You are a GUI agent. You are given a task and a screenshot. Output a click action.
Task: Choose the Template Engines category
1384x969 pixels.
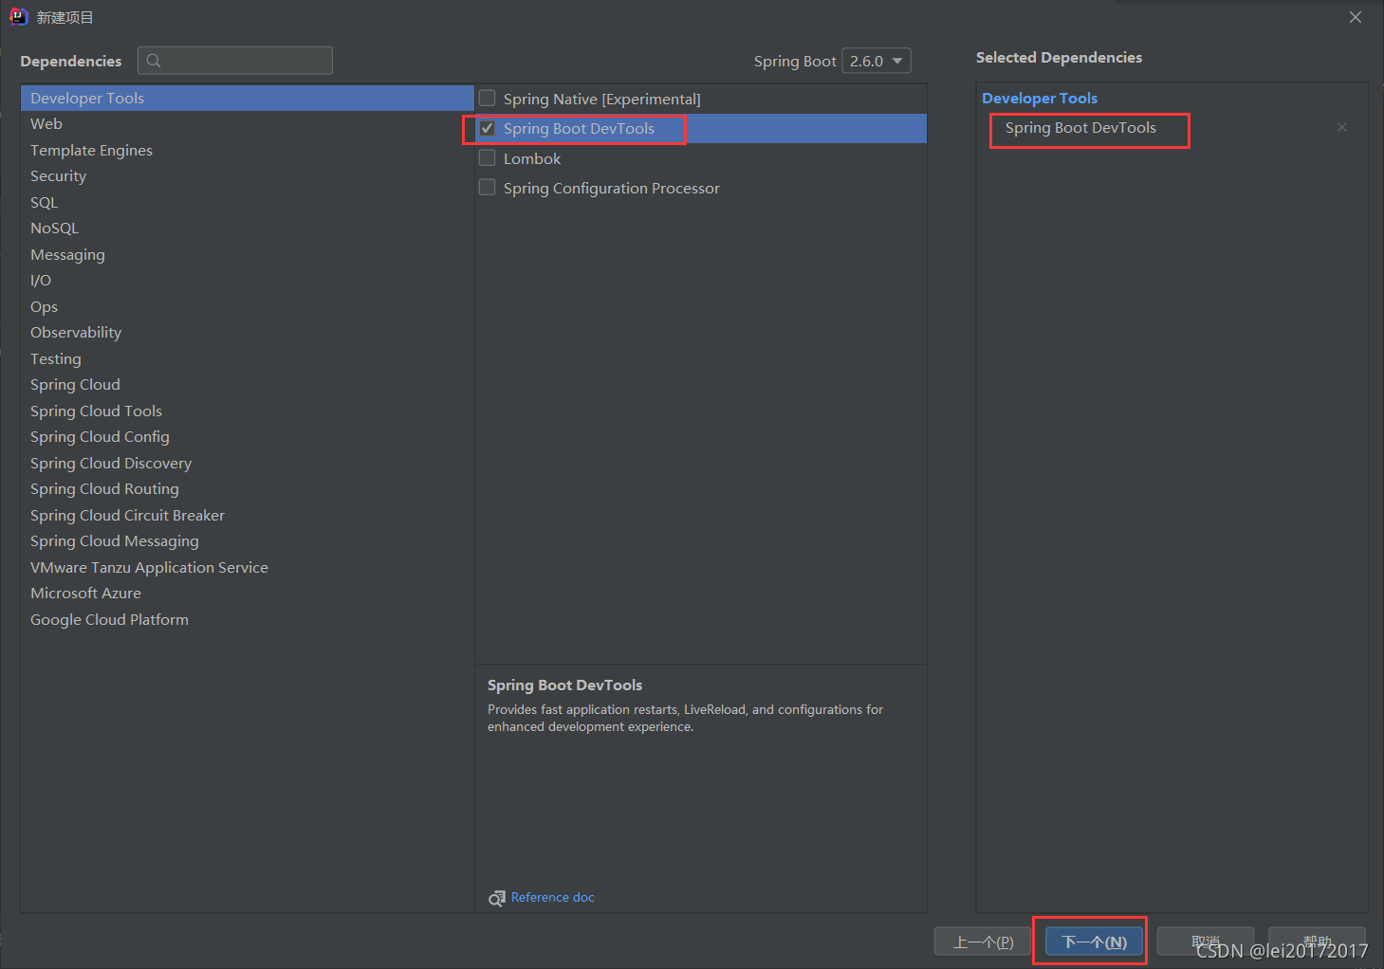pyautogui.click(x=248, y=150)
